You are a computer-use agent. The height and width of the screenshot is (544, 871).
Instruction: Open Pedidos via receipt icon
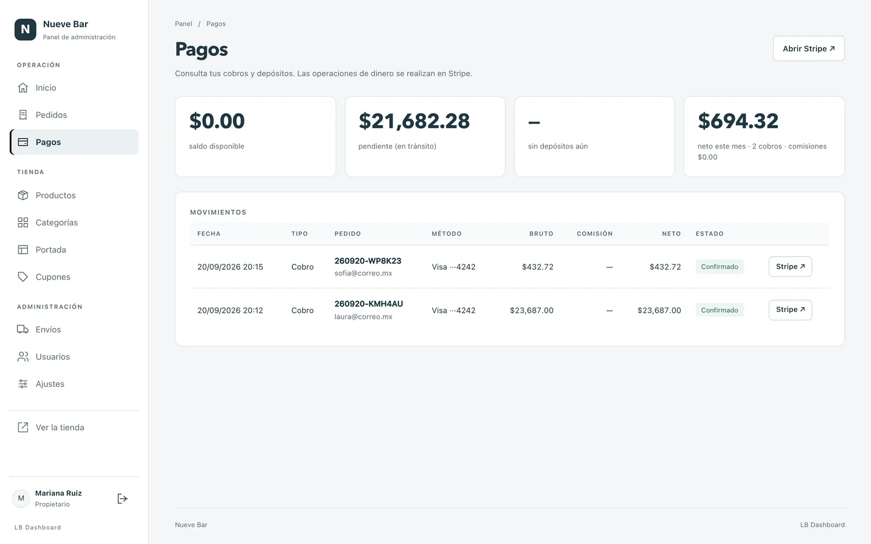[x=23, y=115]
